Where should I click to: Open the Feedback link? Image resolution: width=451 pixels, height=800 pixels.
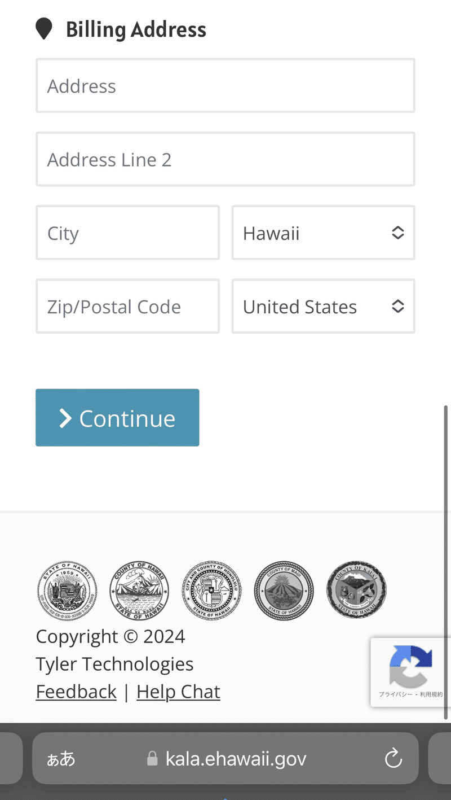click(76, 692)
